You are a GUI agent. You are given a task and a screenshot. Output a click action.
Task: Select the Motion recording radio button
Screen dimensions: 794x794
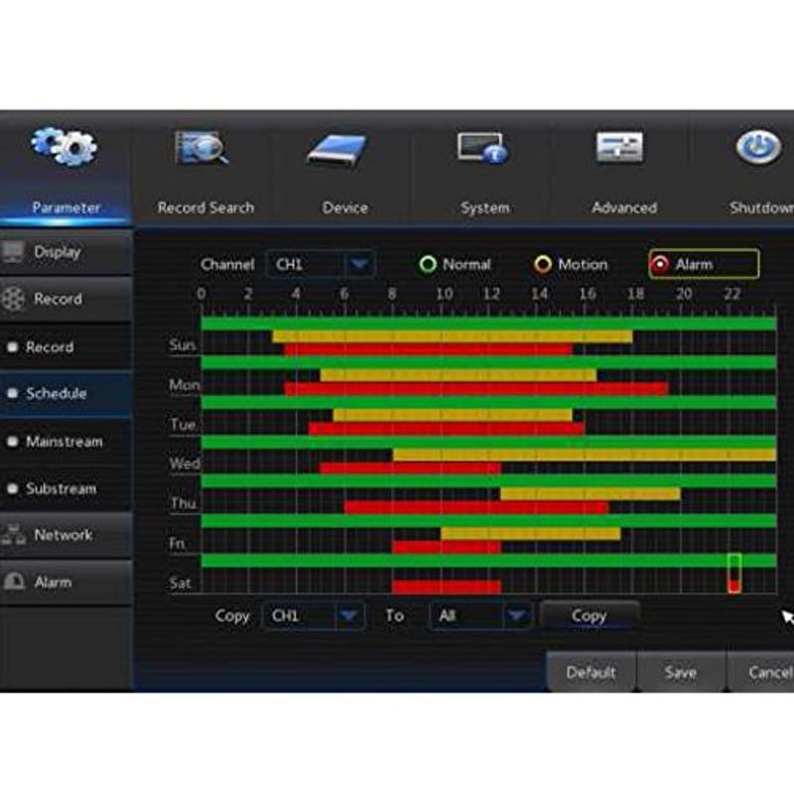coord(543,265)
